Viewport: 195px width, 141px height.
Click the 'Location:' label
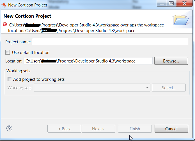point(14,61)
